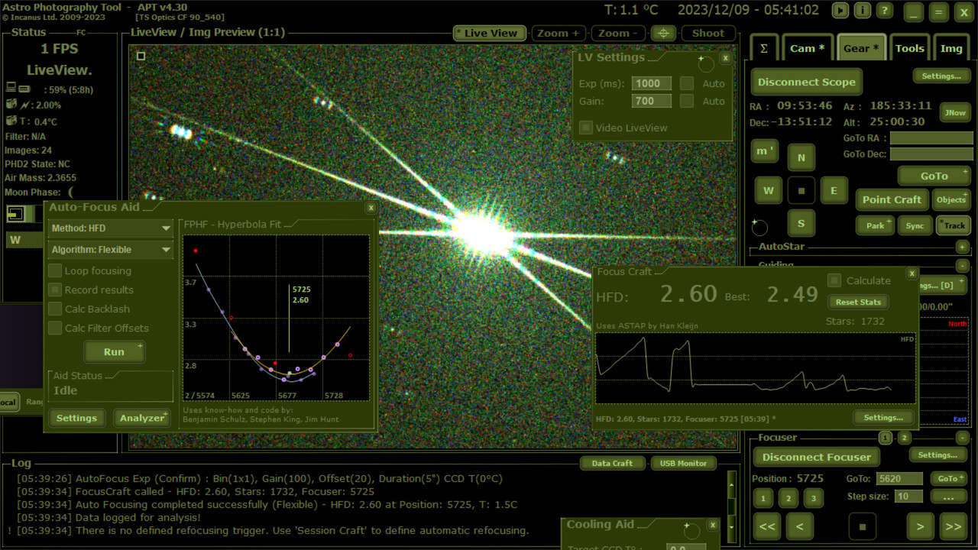Select focuser preset position 3
The image size is (978, 550).
click(x=814, y=499)
